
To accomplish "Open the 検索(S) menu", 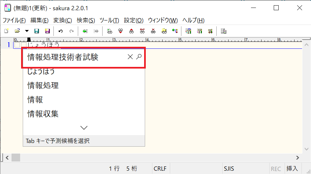I will [86, 20].
